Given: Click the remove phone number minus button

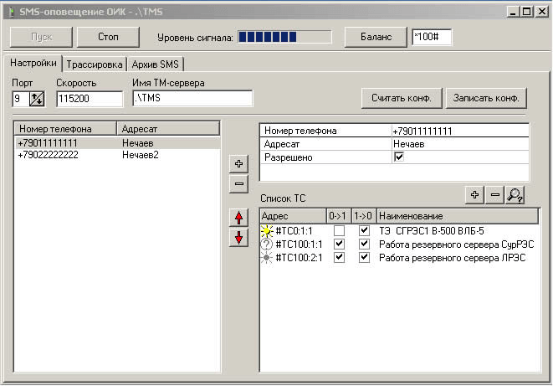Looking at the screenshot, I should point(238,183).
